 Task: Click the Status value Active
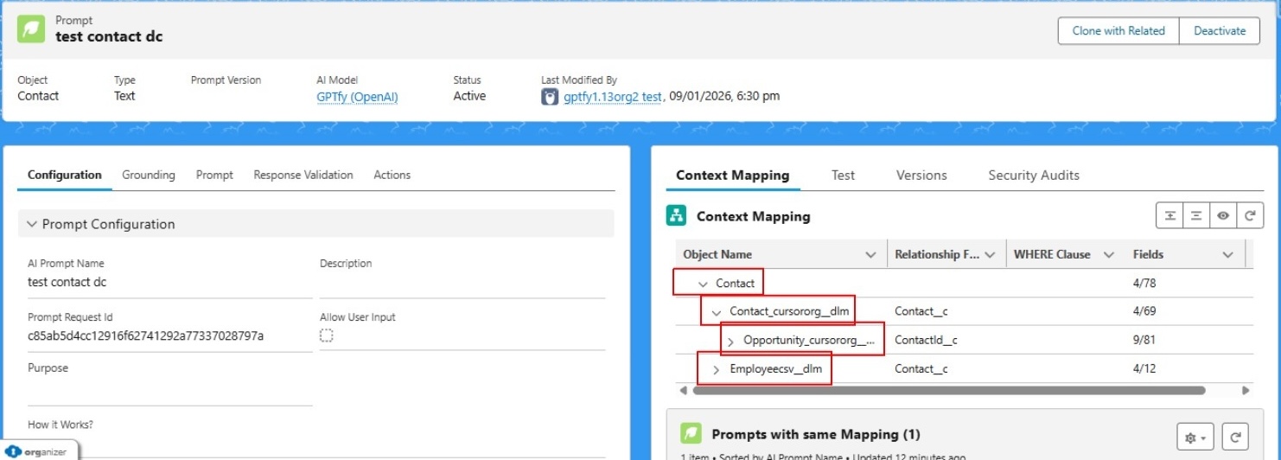point(469,96)
